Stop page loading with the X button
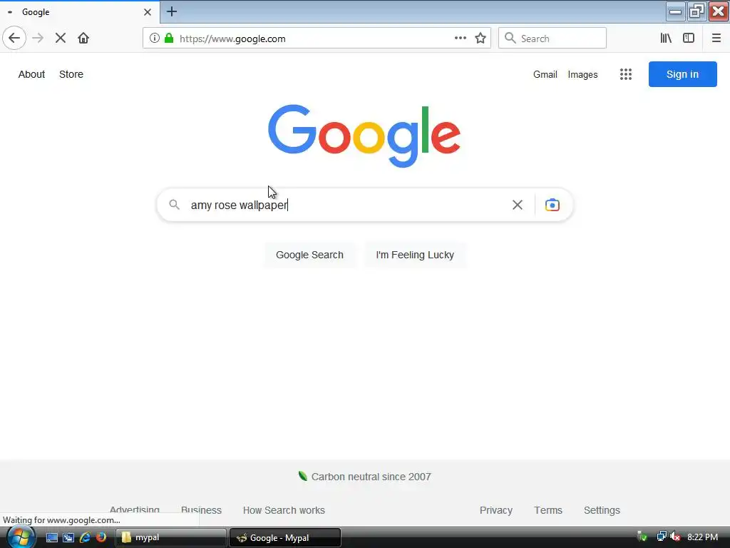Viewport: 730px width, 548px height. click(x=61, y=39)
